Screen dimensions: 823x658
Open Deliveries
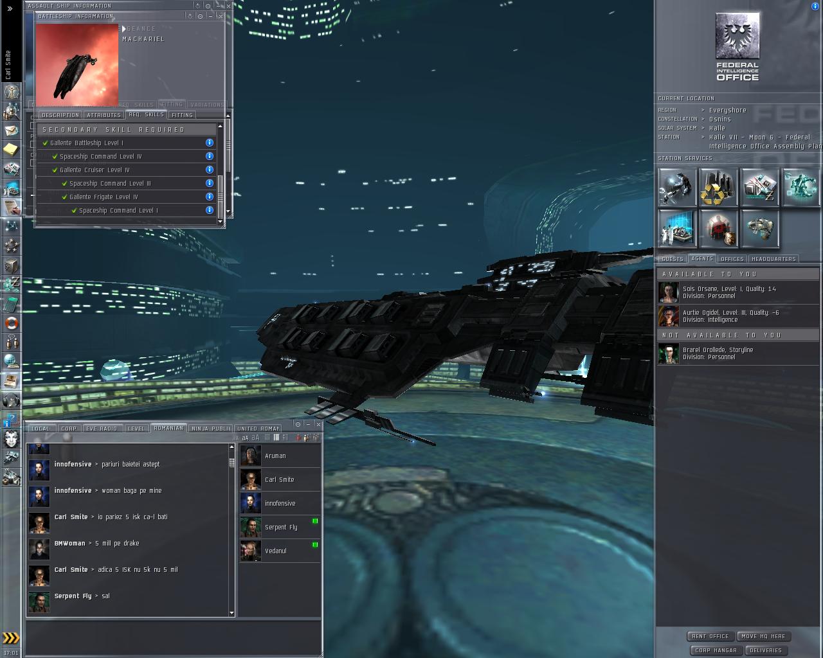click(766, 650)
